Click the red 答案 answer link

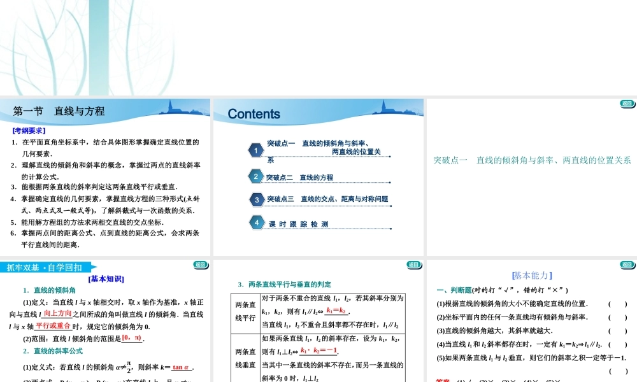pyautogui.click(x=443, y=379)
